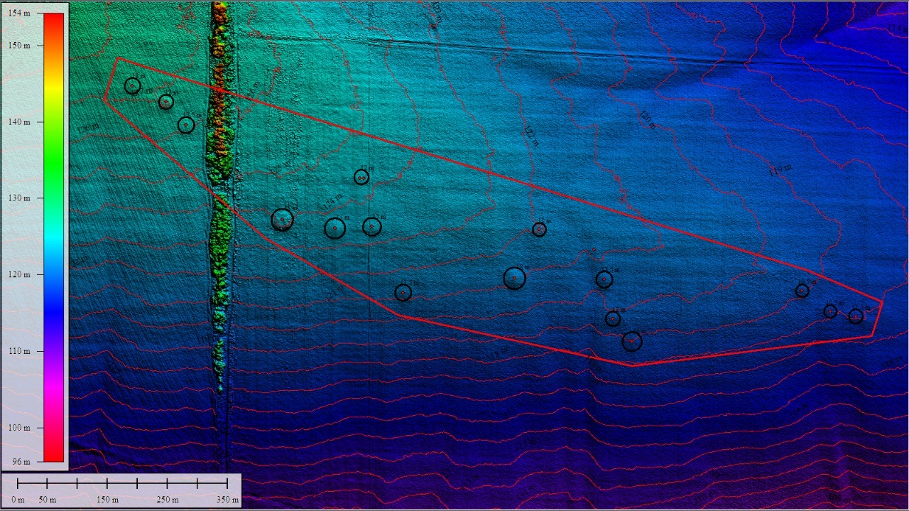Click the "50 m" scale bar label
Screen dimensions: 909x511
tap(47, 500)
